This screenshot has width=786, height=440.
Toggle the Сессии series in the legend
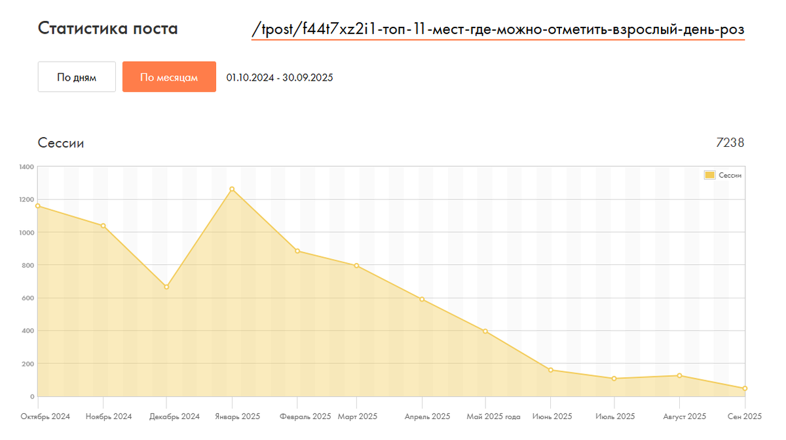click(709, 175)
